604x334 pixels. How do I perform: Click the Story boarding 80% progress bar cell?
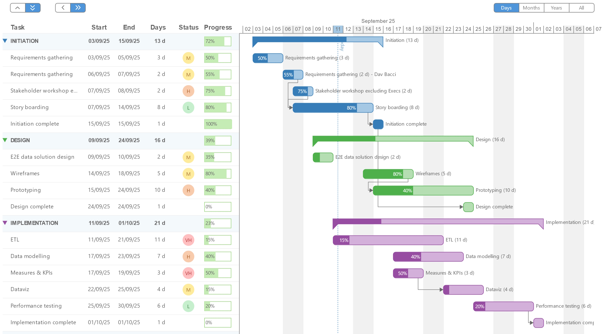(x=218, y=108)
